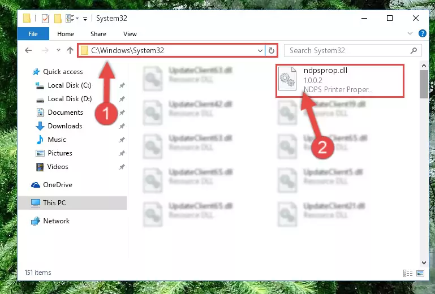Click the 1.0.0.2 version text
Viewport: 435px width, 294px height.
313,80
